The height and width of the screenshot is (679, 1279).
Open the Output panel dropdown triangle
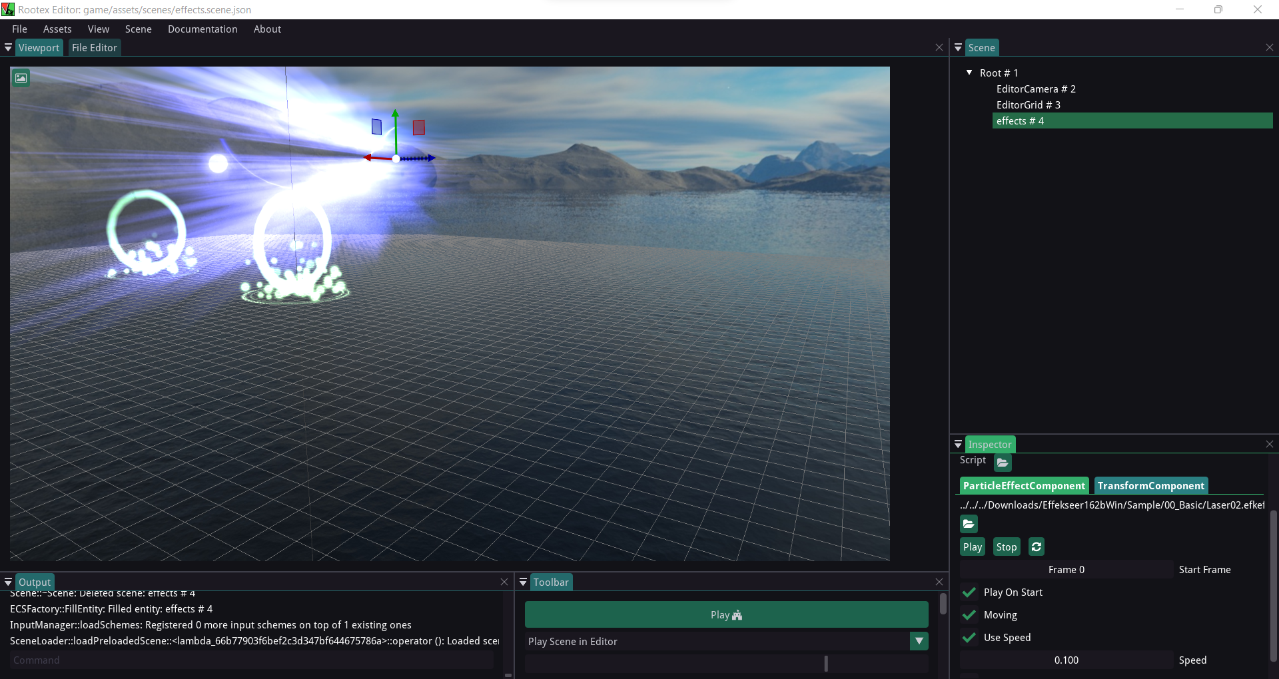[8, 582]
